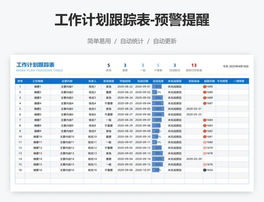Click the large heading 工作计划跟踪表-预警提醒
264x202 pixels.
(x=132, y=20)
